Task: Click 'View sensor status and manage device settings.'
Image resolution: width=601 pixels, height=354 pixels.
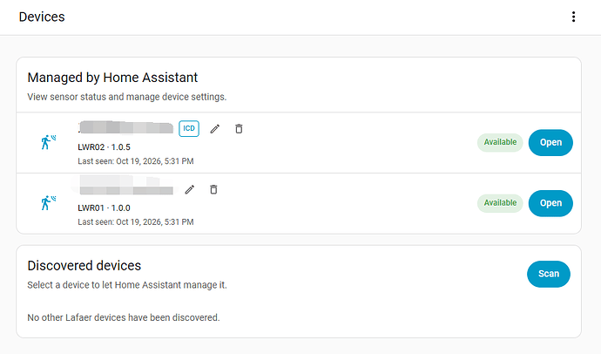Action: coord(127,97)
